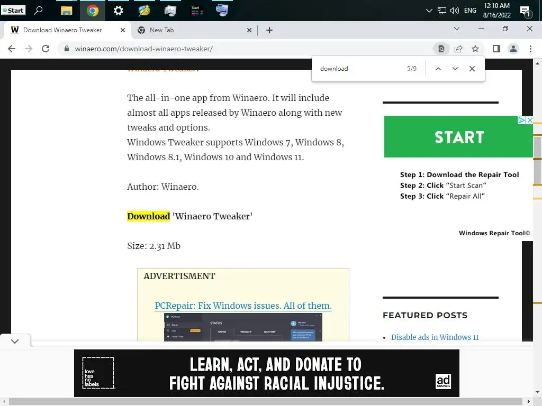
Task: Open File Explorer from the taskbar
Action: tap(66, 11)
